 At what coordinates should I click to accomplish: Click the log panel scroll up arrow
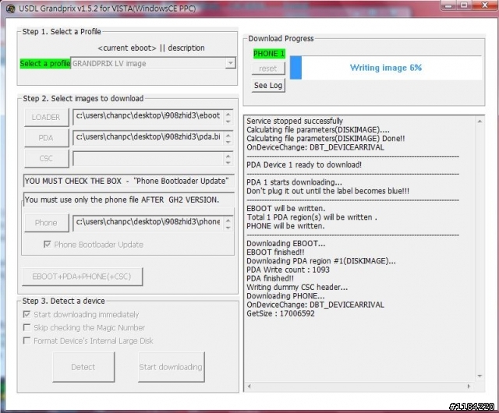pyautogui.click(x=480, y=122)
